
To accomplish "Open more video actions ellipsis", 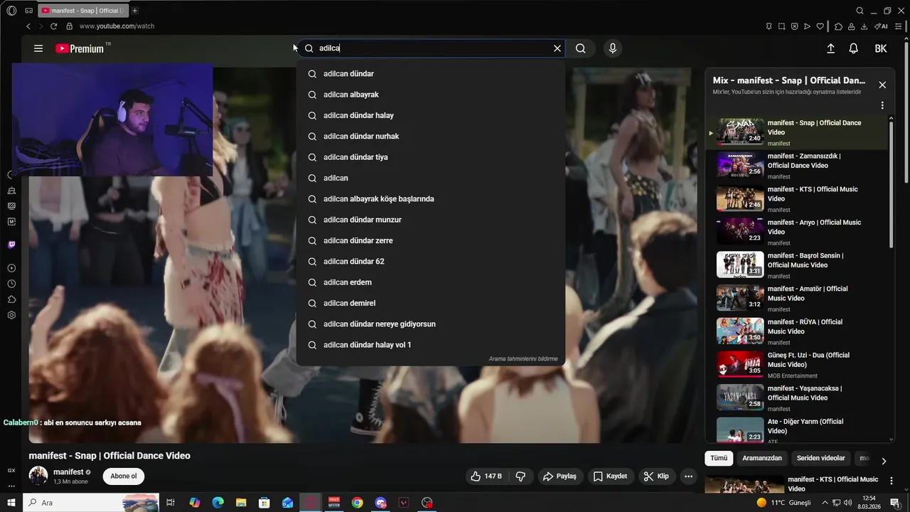I will click(x=688, y=476).
